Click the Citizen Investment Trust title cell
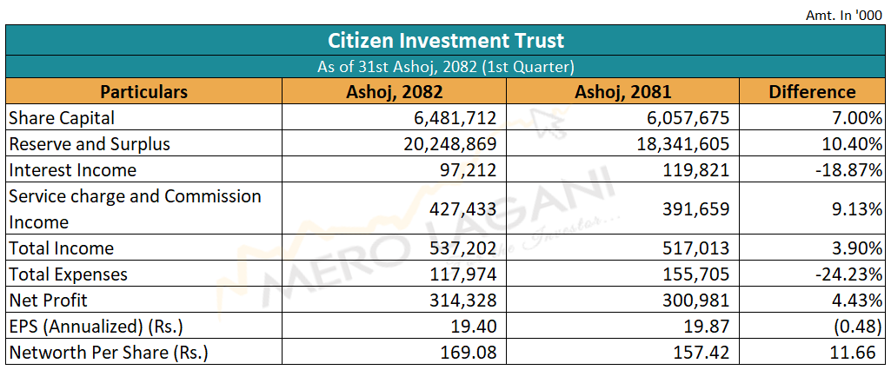 [x=445, y=40]
